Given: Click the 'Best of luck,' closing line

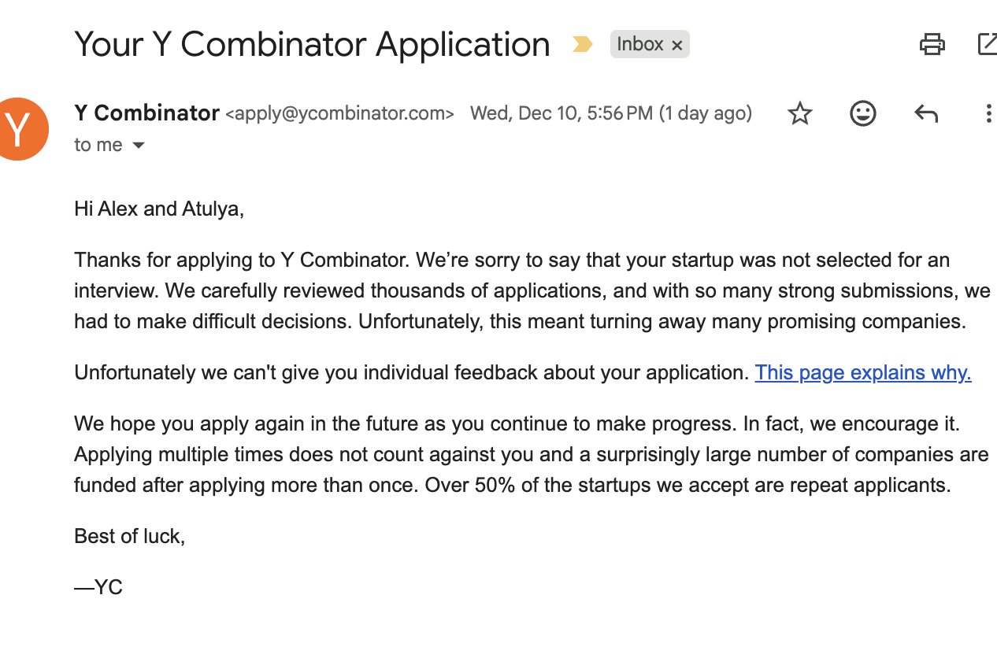Looking at the screenshot, I should coord(129,536).
